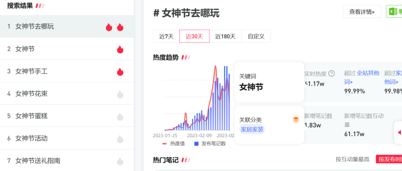
Task: Click the red arrow on right edge panel
Action: (x=399, y=132)
